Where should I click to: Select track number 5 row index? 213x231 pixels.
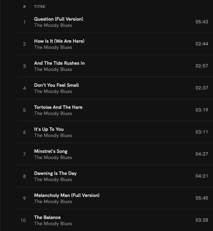coord(24,110)
